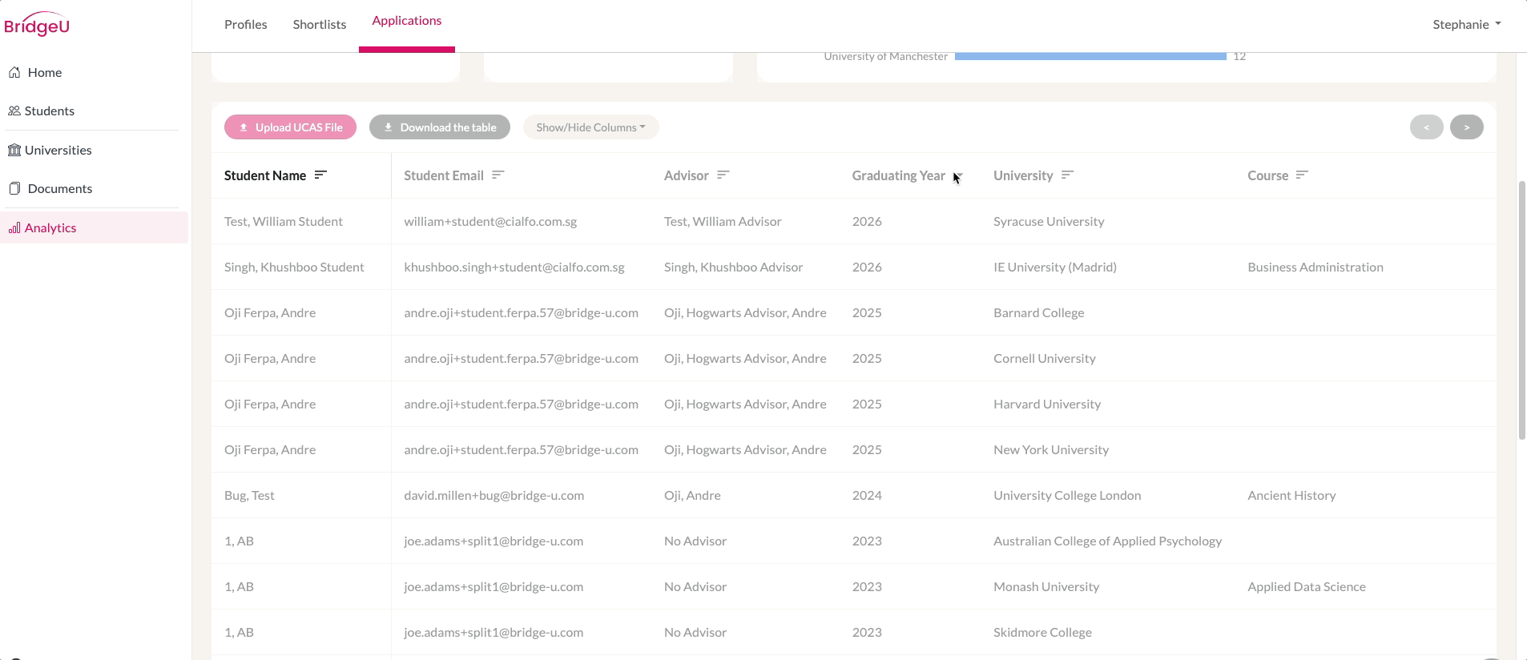Sort by Course column icon

[x=1302, y=175]
